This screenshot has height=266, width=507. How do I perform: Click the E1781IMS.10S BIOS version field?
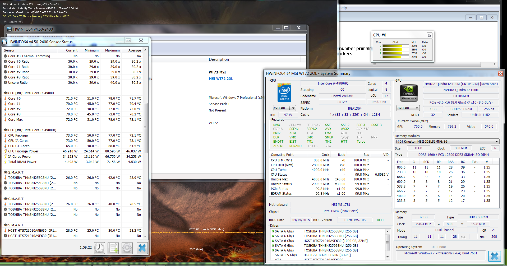(x=355, y=220)
